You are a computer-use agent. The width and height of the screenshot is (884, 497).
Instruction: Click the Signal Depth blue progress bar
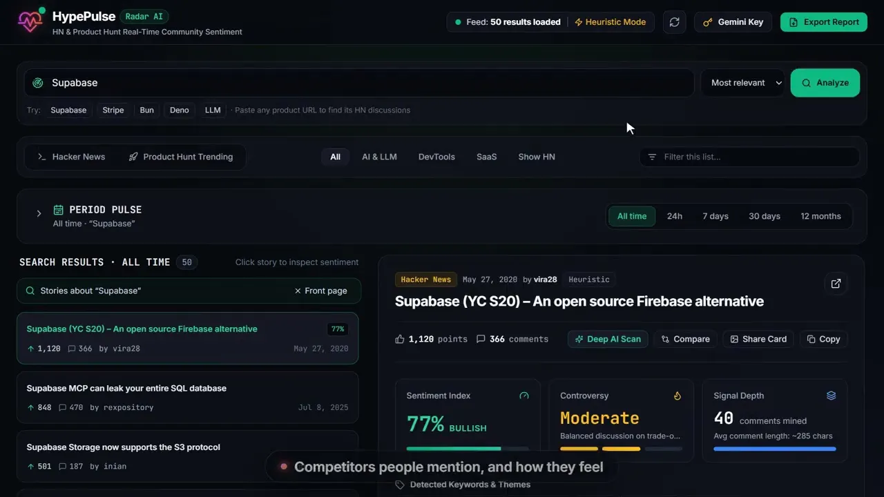775,449
